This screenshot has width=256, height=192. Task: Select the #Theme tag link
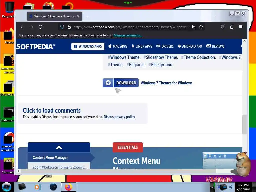coord(115,65)
